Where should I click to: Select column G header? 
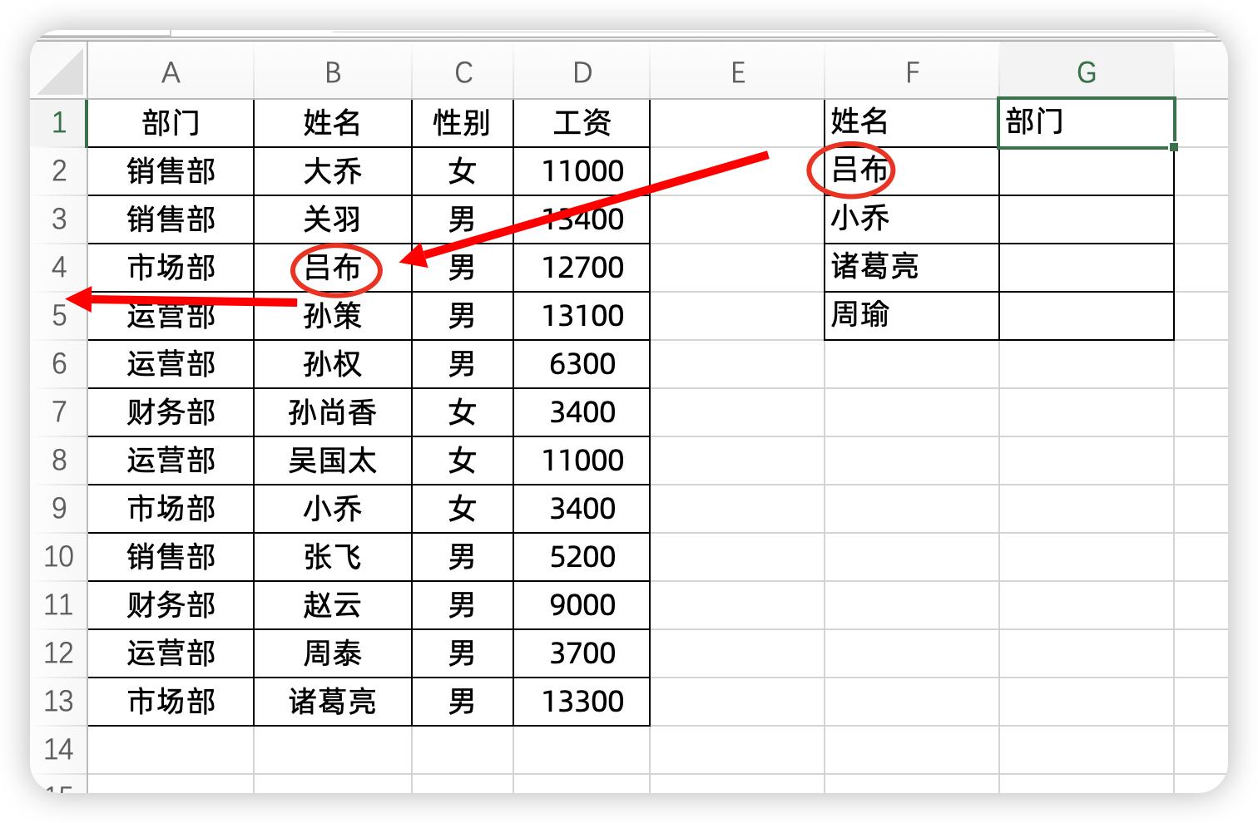coord(1087,72)
